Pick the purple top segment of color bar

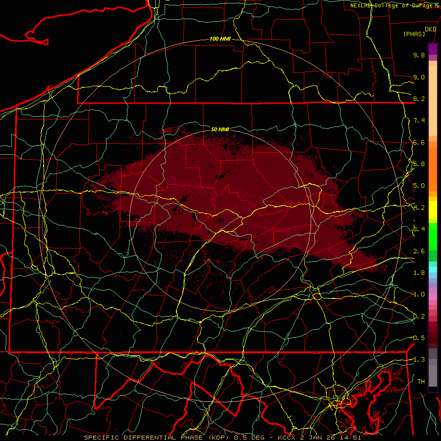(433, 49)
